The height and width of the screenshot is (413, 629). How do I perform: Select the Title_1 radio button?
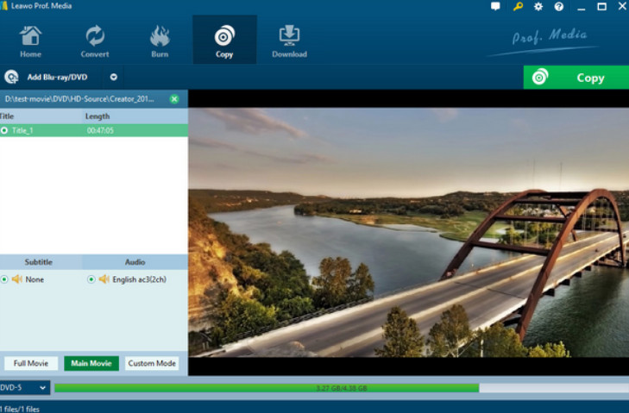click(4, 130)
